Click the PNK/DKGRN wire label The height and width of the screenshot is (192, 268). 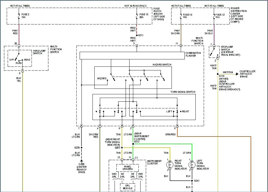click(176, 32)
